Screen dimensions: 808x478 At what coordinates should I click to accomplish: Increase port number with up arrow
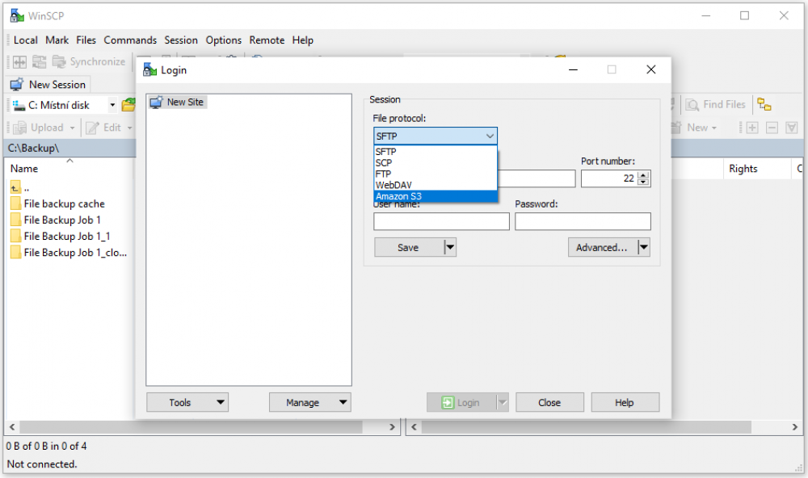(643, 175)
